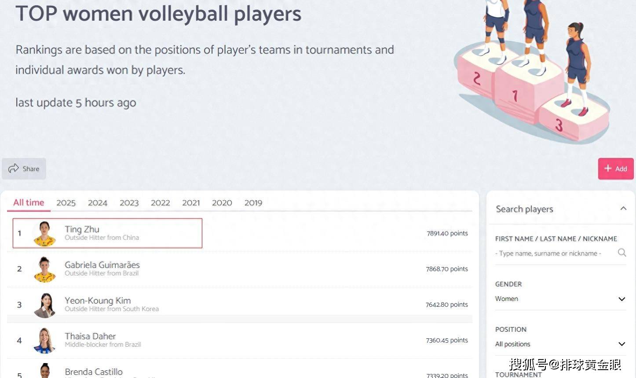Switch to the 2025 tab
The height and width of the screenshot is (378, 636).
(66, 203)
